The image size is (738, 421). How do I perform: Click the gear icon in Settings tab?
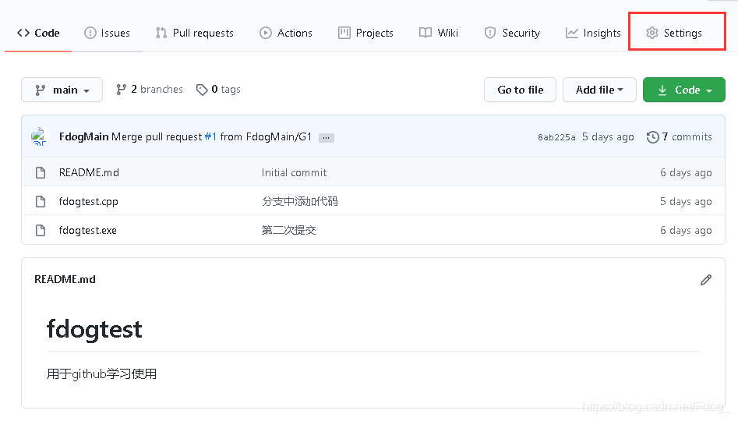(x=651, y=33)
